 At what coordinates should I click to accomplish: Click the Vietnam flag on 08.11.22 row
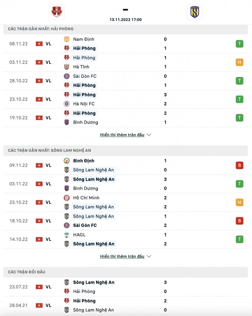[x=39, y=44]
